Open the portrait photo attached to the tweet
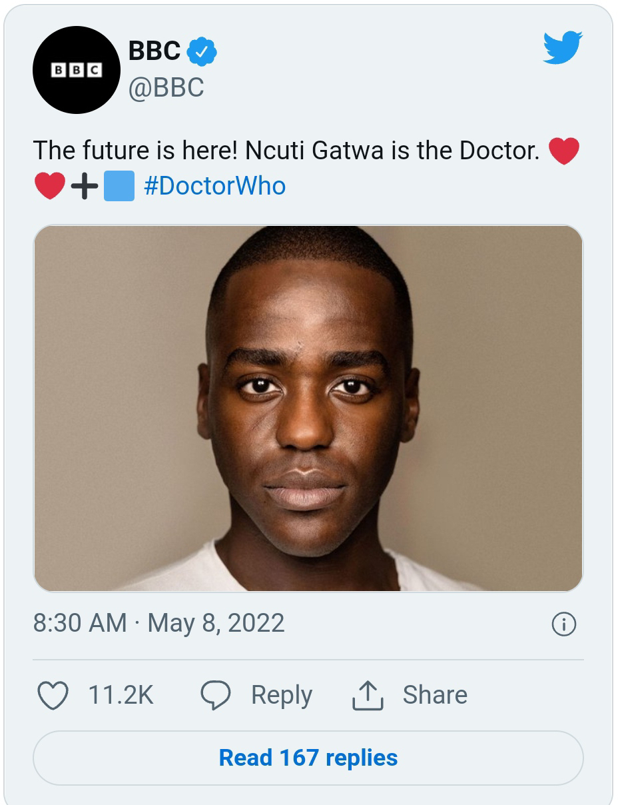This screenshot has width=618, height=805. click(308, 408)
